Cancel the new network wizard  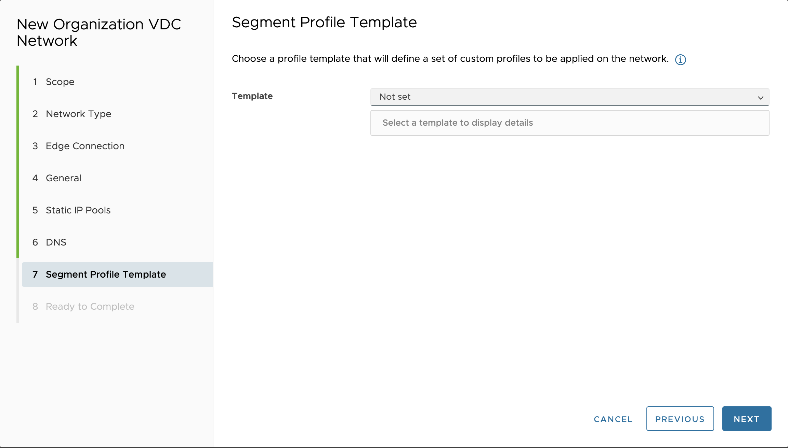613,419
